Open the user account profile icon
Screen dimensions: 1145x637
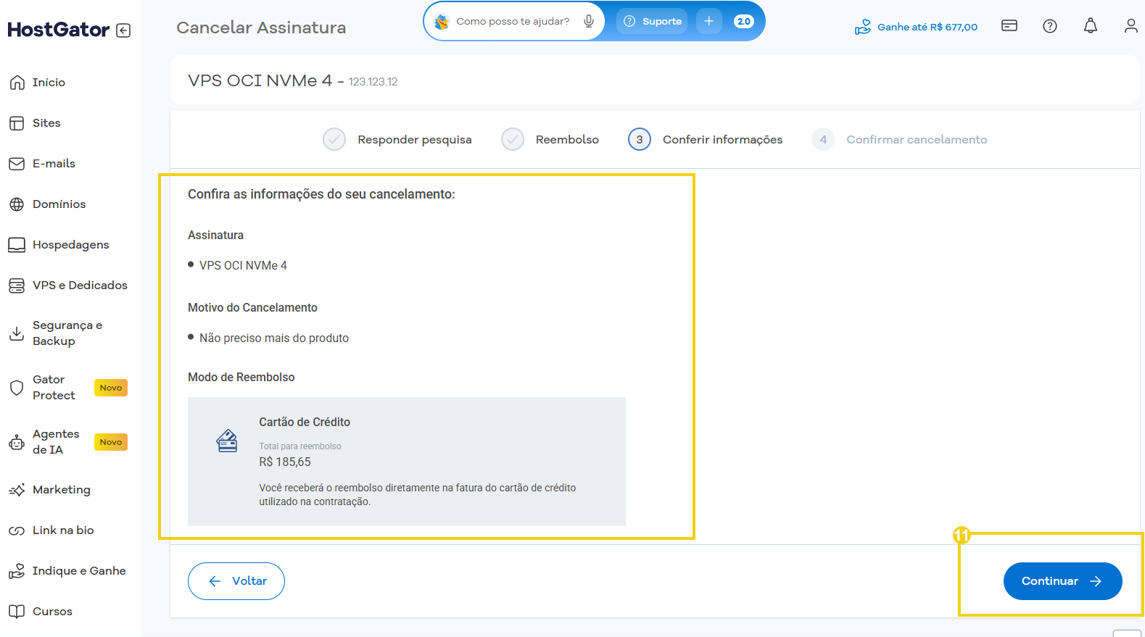point(1131,26)
